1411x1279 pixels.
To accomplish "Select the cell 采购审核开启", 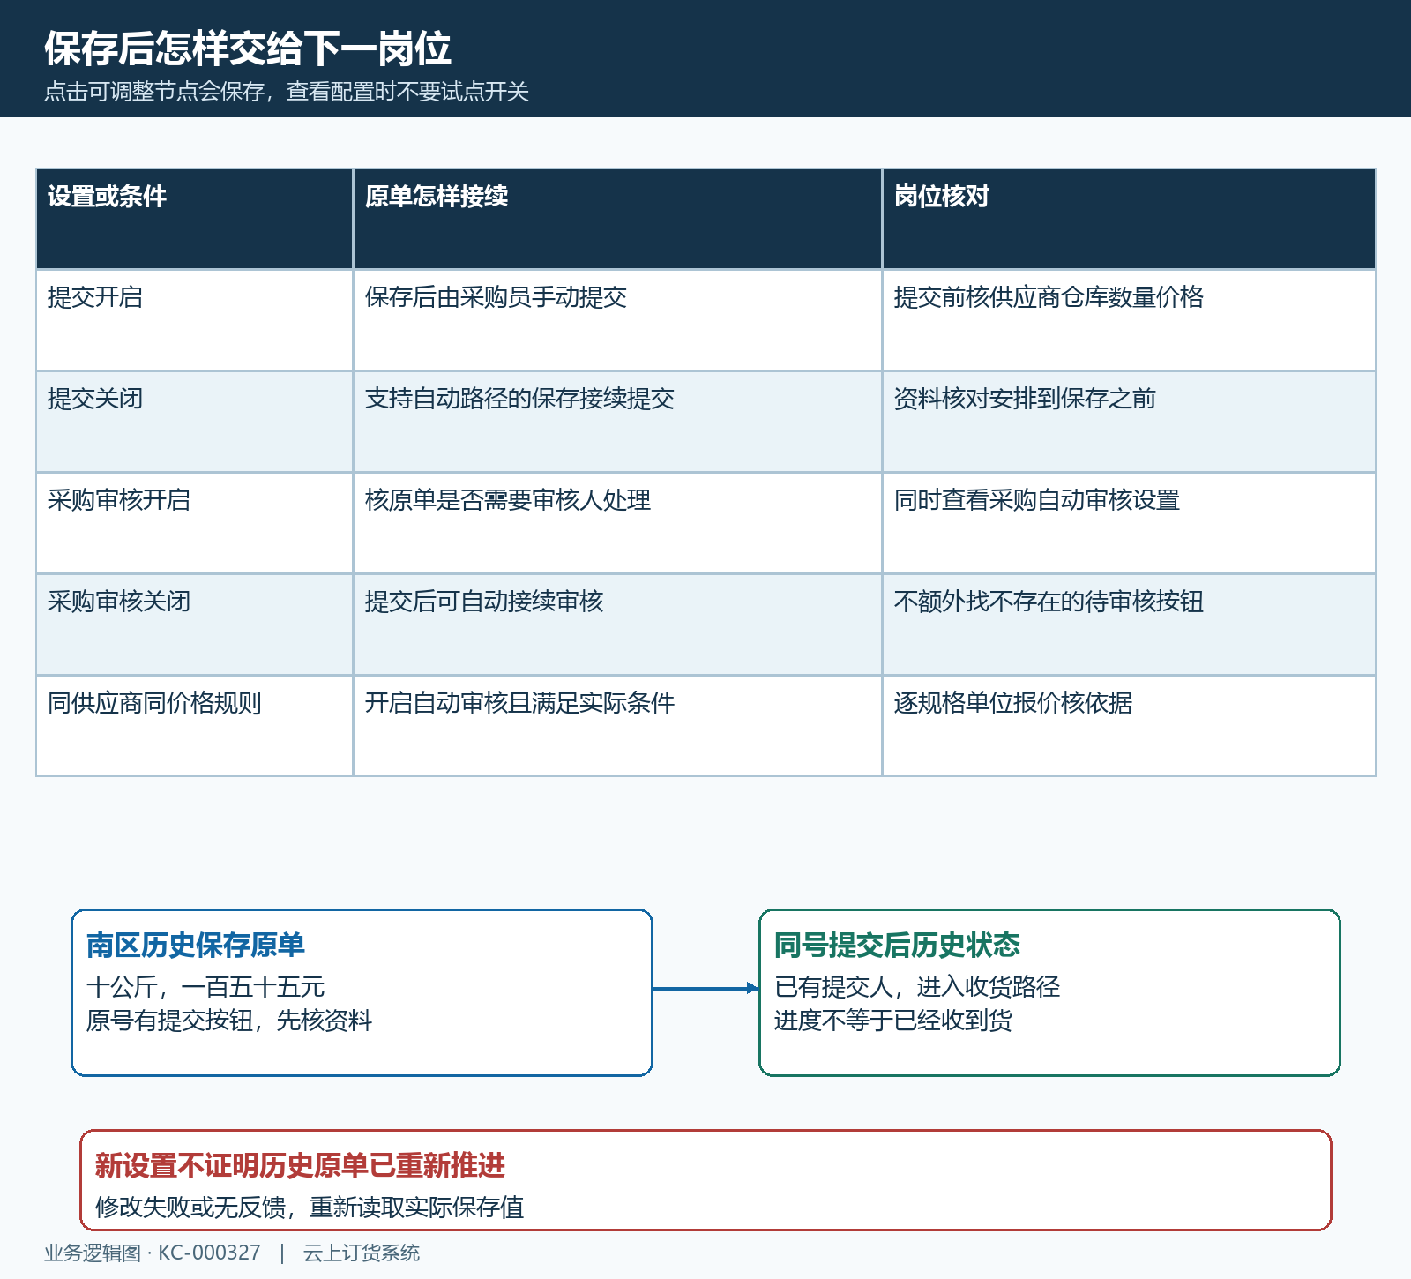I will pos(194,523).
